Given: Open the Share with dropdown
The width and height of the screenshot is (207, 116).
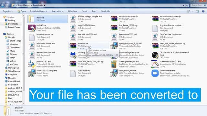Looking at the screenshot, I should tap(57, 11).
